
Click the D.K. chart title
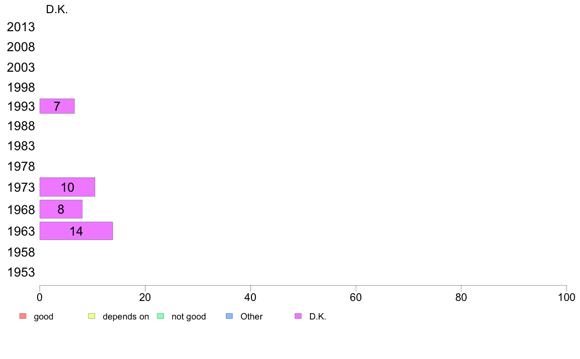[57, 10]
